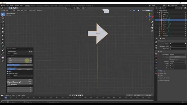This screenshot has width=187, height=105.
Task: Click the play animation button
Action: [x=78, y=95]
